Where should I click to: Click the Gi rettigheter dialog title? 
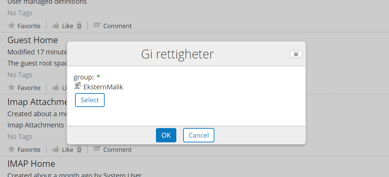[x=177, y=54]
